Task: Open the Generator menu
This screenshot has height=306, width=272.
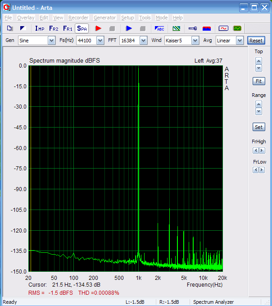Action: tap(105, 18)
